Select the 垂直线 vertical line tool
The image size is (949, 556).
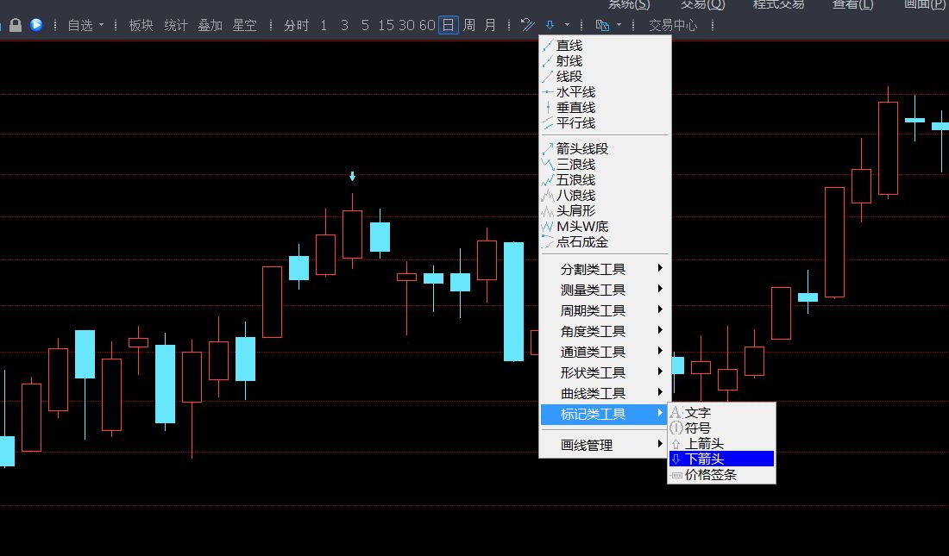pyautogui.click(x=575, y=107)
